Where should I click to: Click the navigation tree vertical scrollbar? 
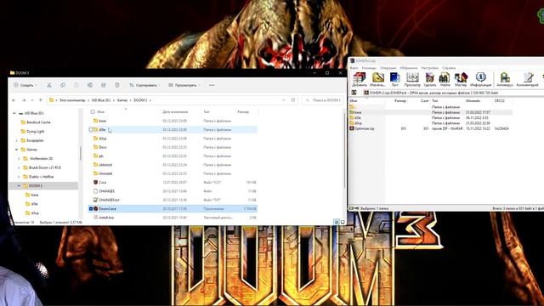(x=81, y=153)
